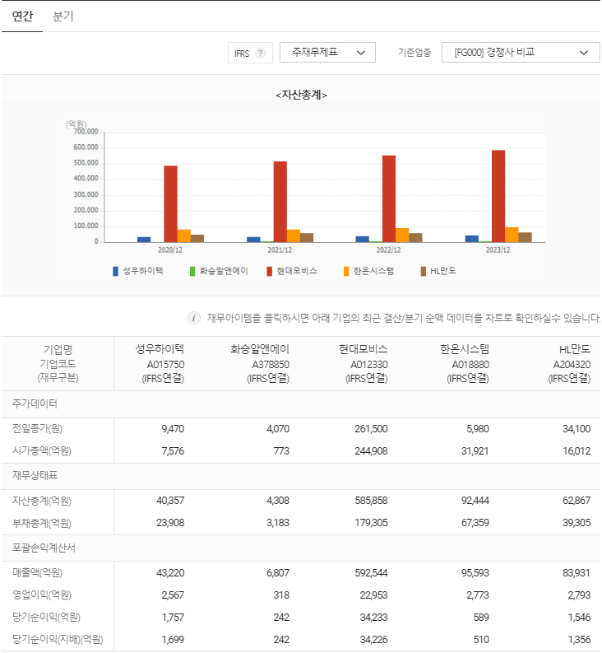
Task: Click the 시가총액(억원) row label
Action: pyautogui.click(x=42, y=451)
